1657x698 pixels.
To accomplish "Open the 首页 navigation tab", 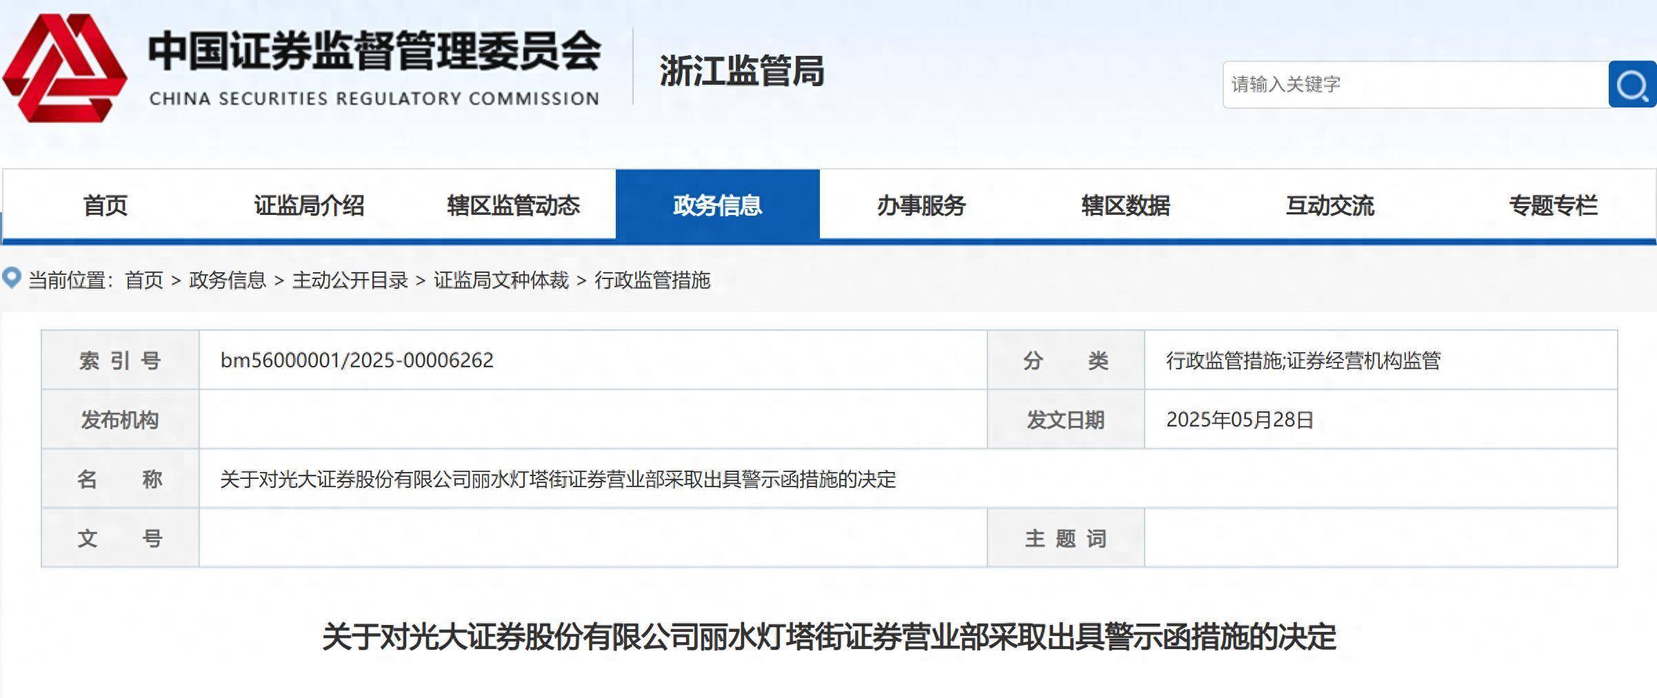I will 106,205.
